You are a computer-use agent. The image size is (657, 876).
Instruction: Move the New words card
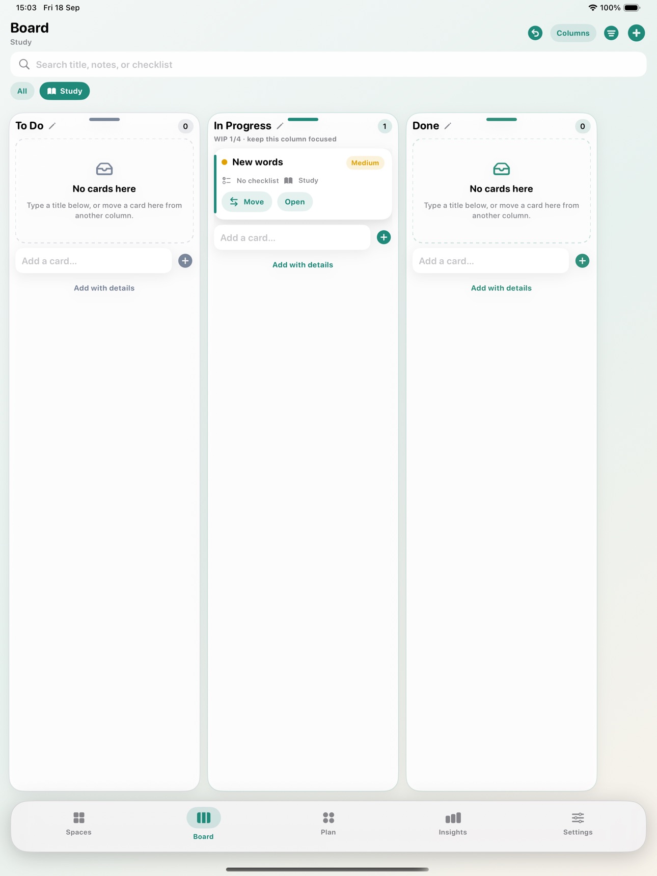(x=247, y=202)
